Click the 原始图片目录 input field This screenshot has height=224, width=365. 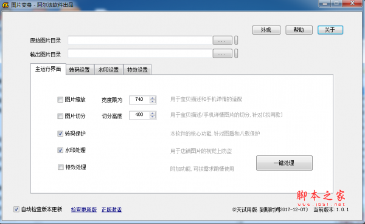pos(140,40)
